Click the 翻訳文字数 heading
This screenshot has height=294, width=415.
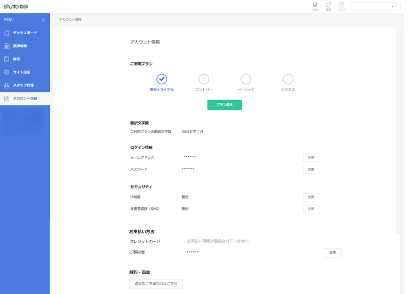pos(139,123)
